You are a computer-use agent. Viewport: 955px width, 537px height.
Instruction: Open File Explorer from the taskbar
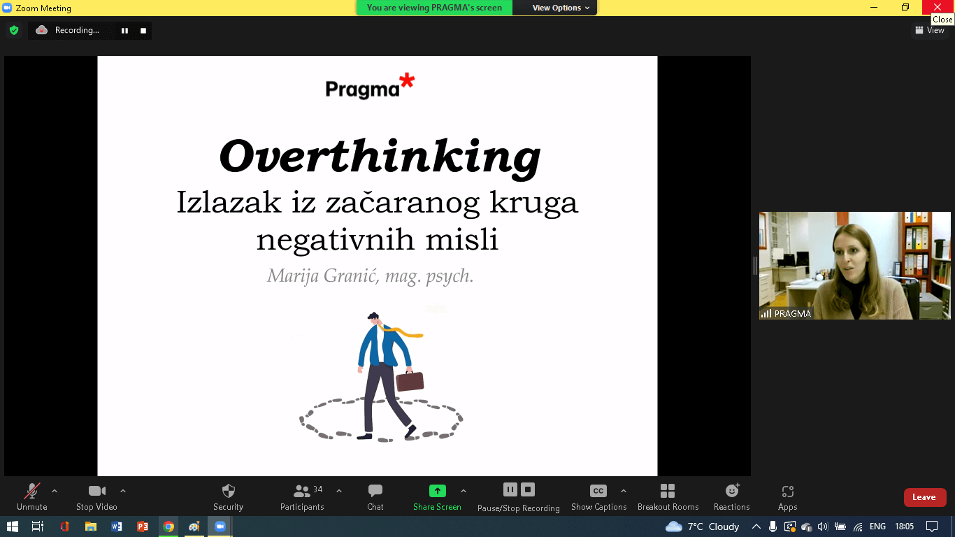click(90, 527)
